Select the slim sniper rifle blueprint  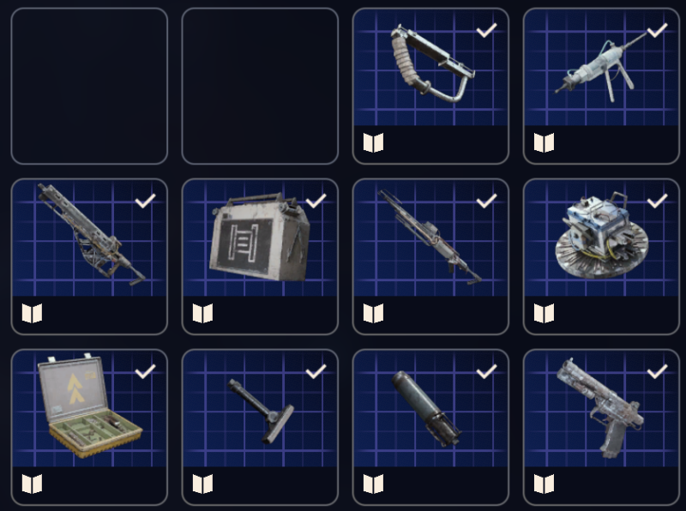pyautogui.click(x=430, y=257)
